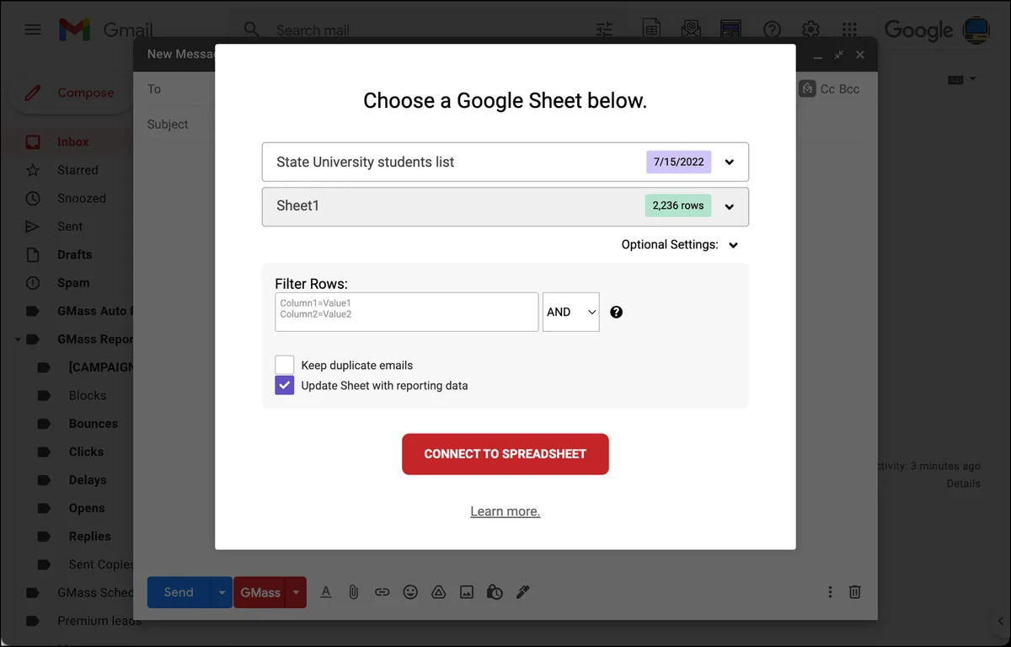Open the Replies label
Screen dimensions: 1011x647
click(x=89, y=537)
